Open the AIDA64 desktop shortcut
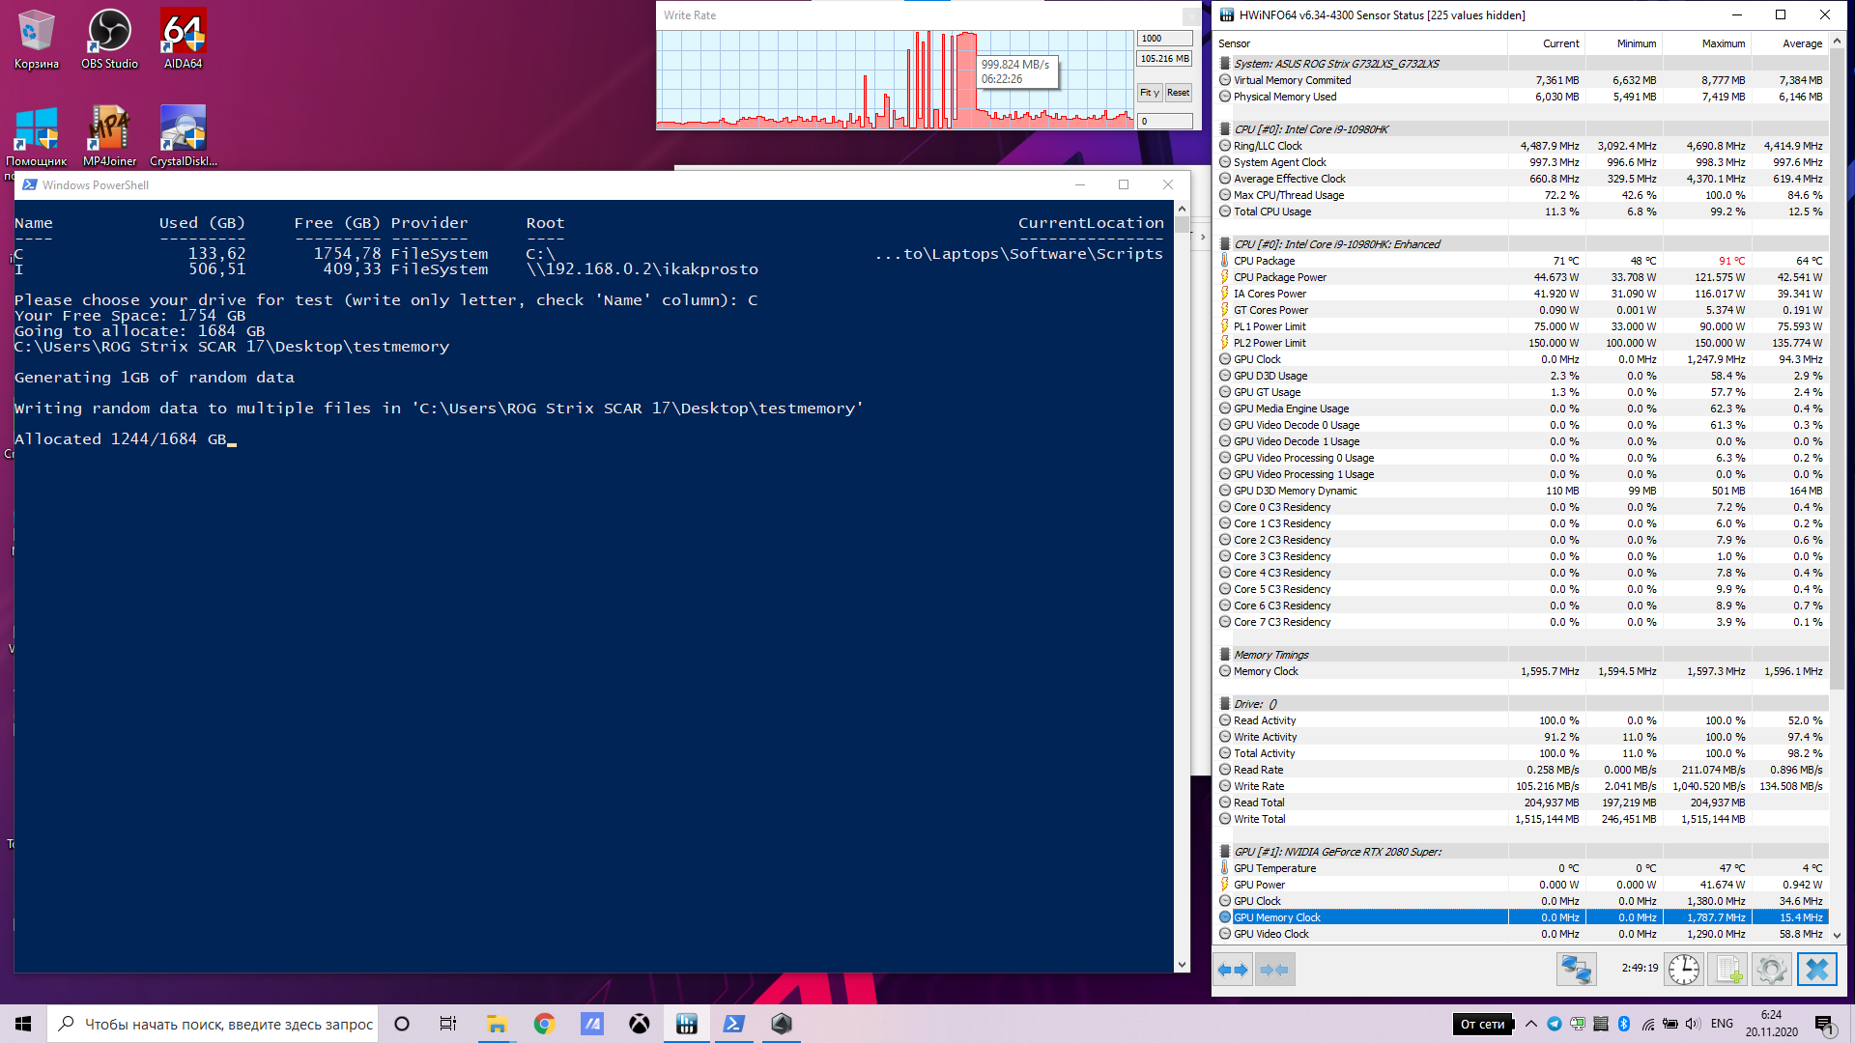The width and height of the screenshot is (1855, 1043). [x=183, y=39]
